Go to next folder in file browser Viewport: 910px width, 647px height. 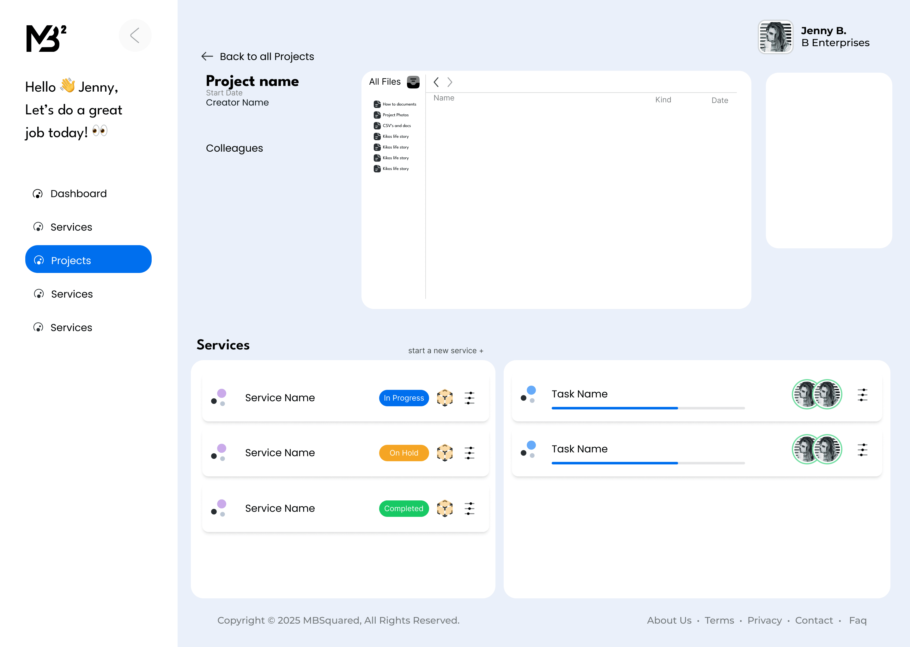450,82
